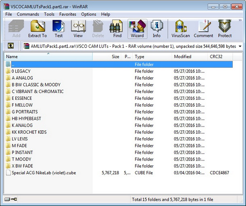Open the Commands menu

28,14
